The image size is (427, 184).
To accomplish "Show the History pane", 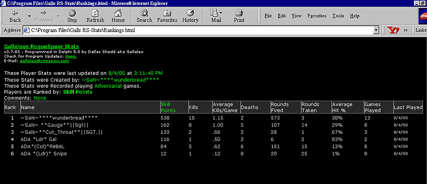I will (190, 17).
